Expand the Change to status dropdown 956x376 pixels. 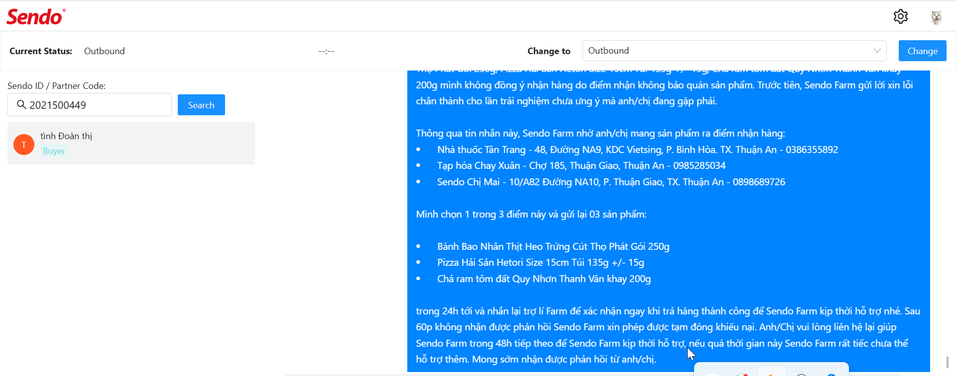734,51
